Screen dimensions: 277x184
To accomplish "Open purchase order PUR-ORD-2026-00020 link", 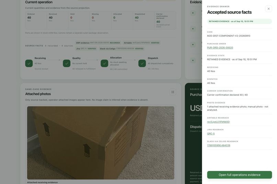I will pos(220,48).
